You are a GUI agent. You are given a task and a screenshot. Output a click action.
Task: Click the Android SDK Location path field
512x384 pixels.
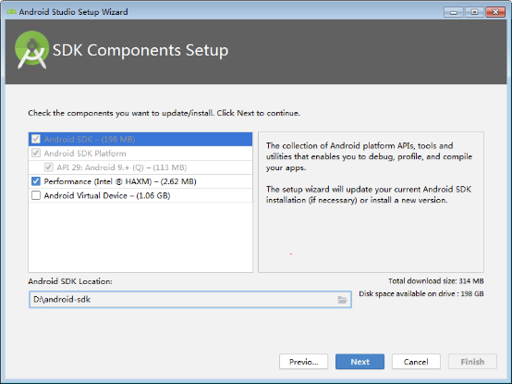(x=190, y=300)
